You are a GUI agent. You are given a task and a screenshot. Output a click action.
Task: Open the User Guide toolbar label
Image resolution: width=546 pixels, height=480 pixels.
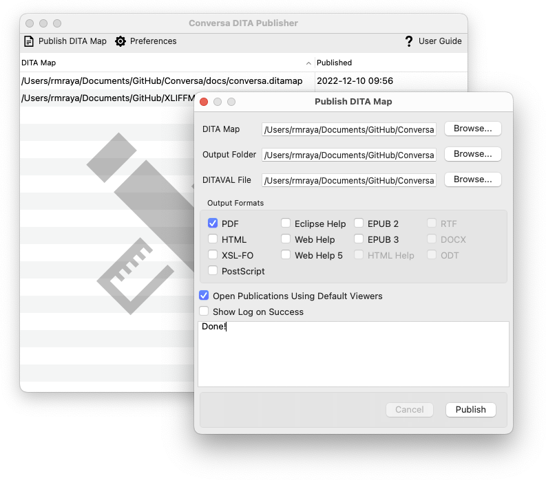pos(440,41)
